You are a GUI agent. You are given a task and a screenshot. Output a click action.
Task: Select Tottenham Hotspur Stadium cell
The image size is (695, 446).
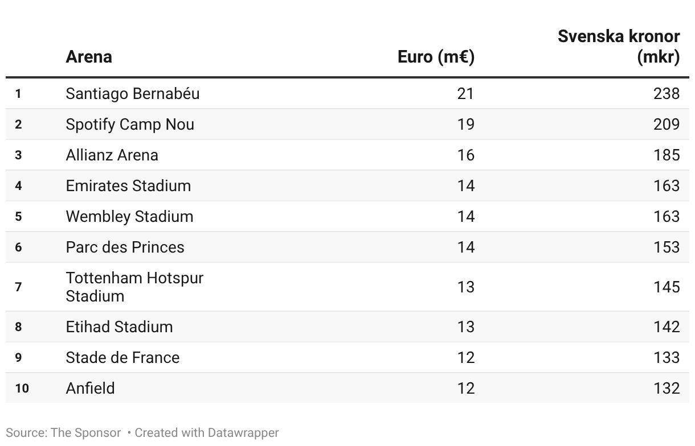tap(134, 287)
